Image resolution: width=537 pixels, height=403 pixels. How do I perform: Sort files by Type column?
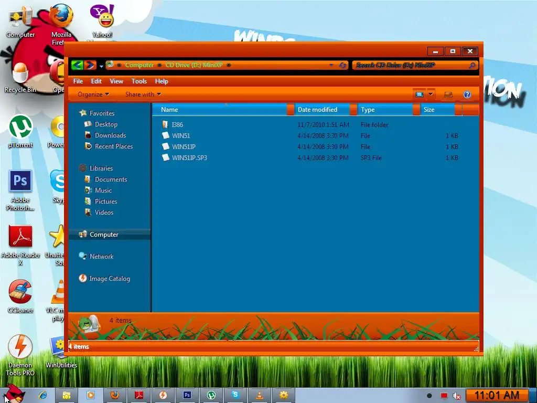pos(385,110)
